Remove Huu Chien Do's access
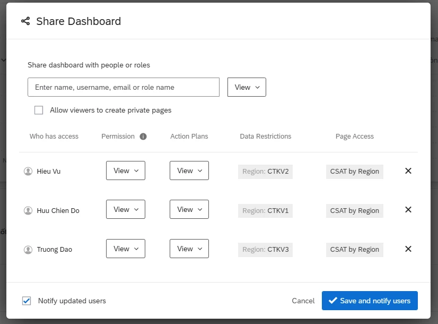 408,210
